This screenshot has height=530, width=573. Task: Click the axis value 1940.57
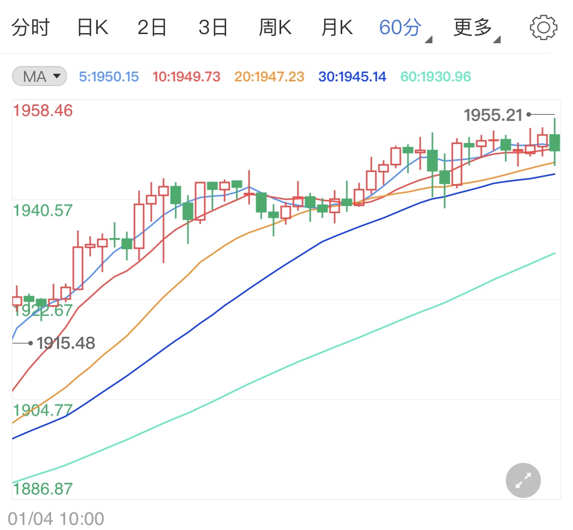click(x=43, y=211)
